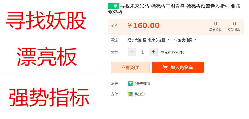The width and height of the screenshot is (249, 119).
Task: Click the ¥160.00 price
Action: click(x=144, y=26)
